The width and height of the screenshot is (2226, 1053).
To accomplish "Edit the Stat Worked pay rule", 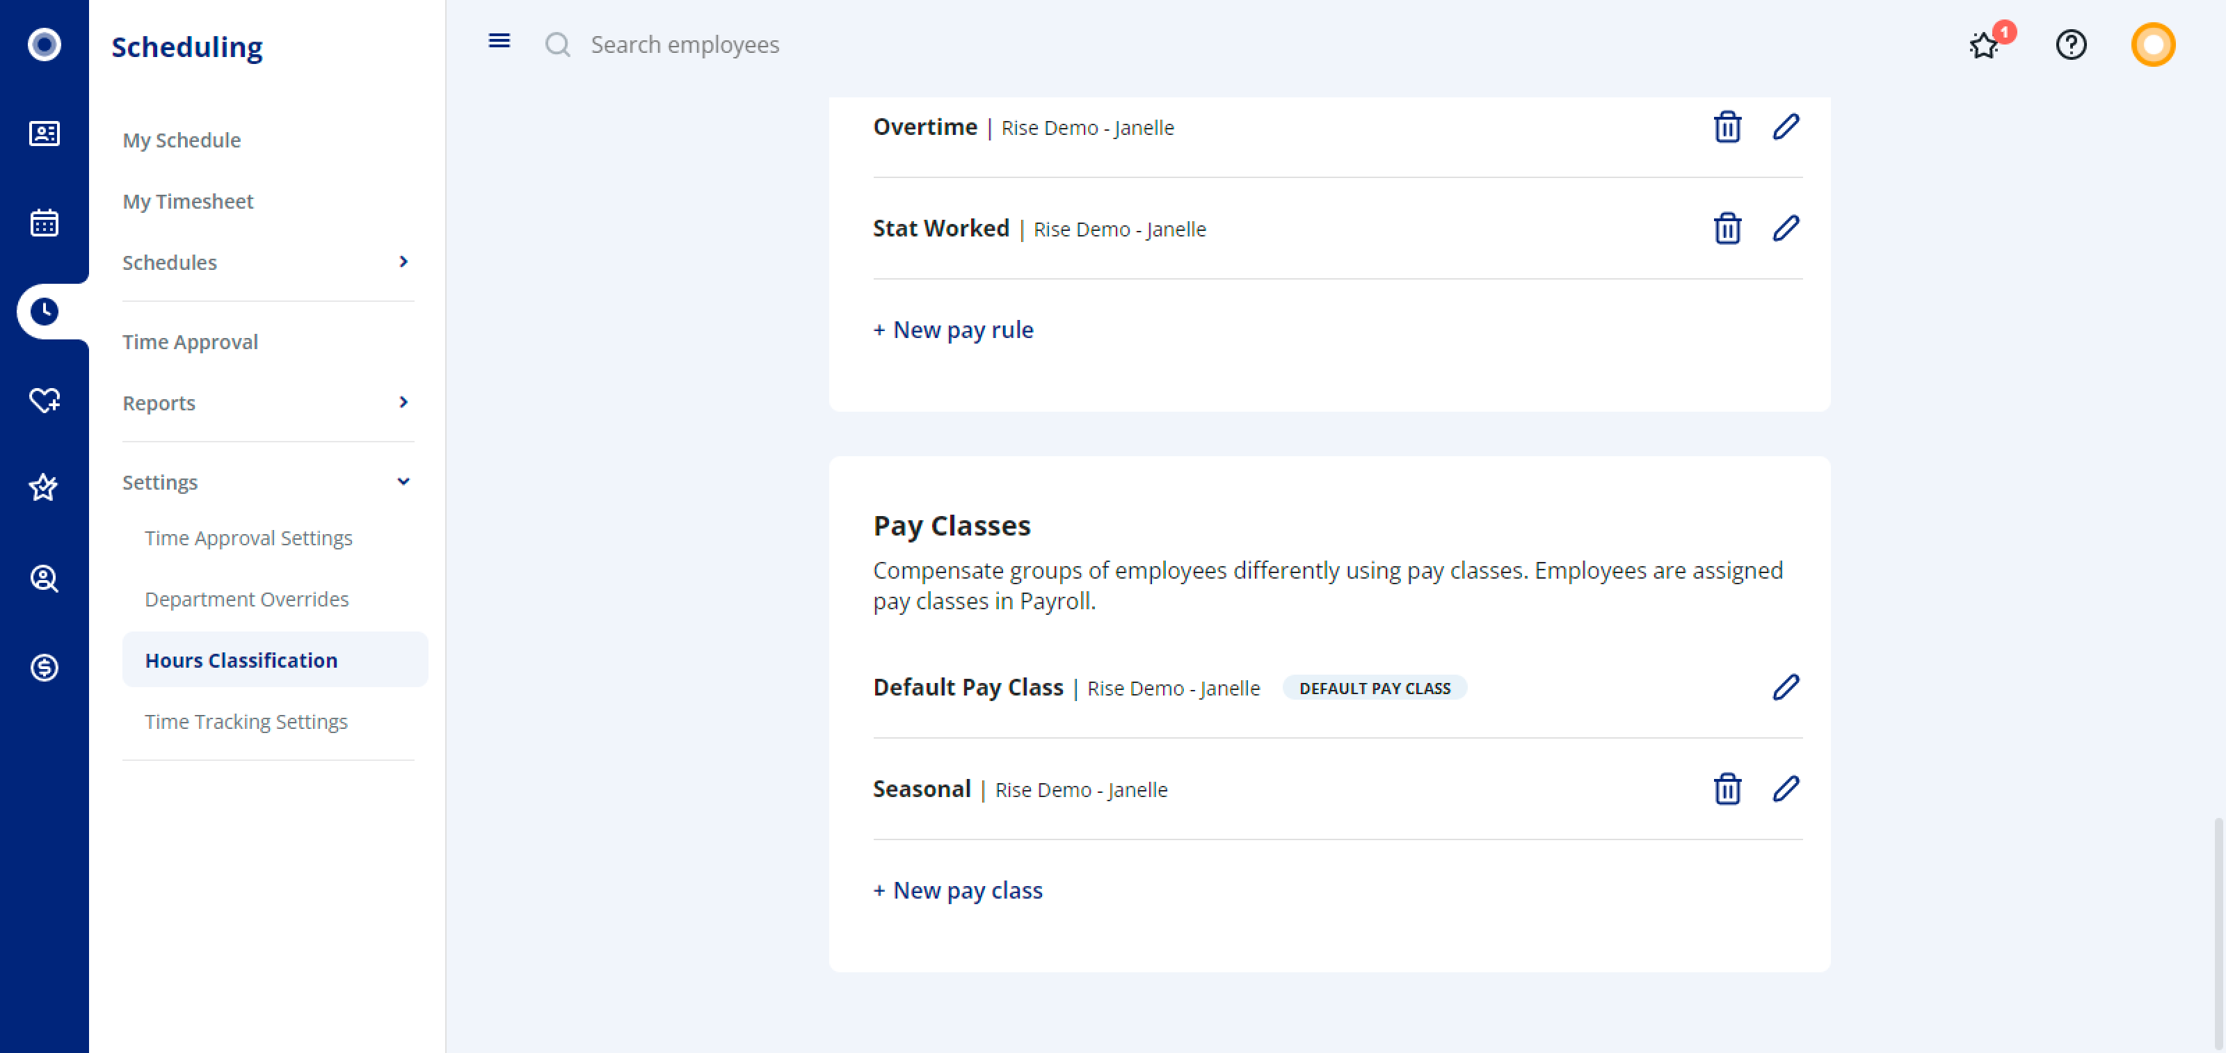I will pyautogui.click(x=1785, y=228).
